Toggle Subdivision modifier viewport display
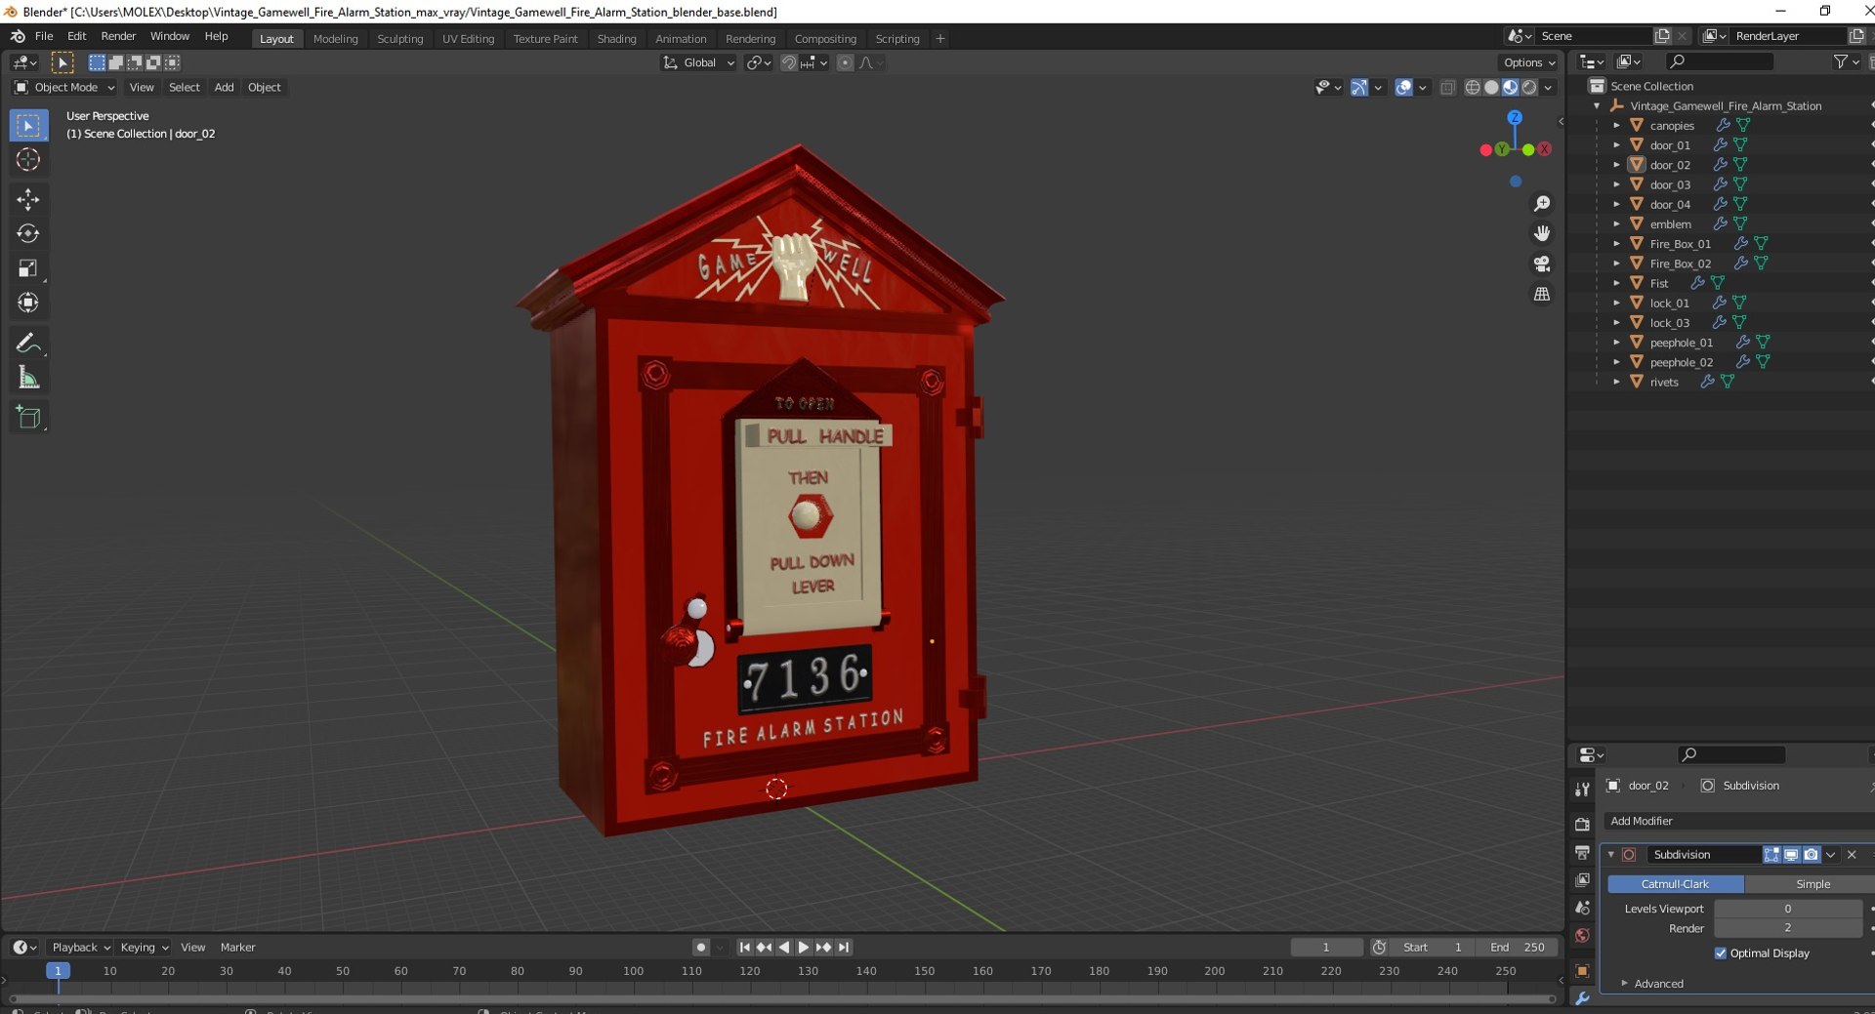1875x1014 pixels. pos(1791,855)
